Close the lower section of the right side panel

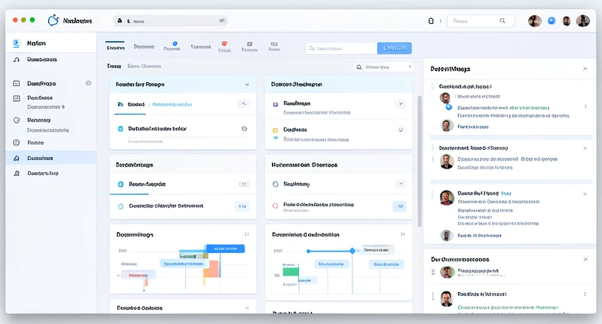click(x=585, y=260)
